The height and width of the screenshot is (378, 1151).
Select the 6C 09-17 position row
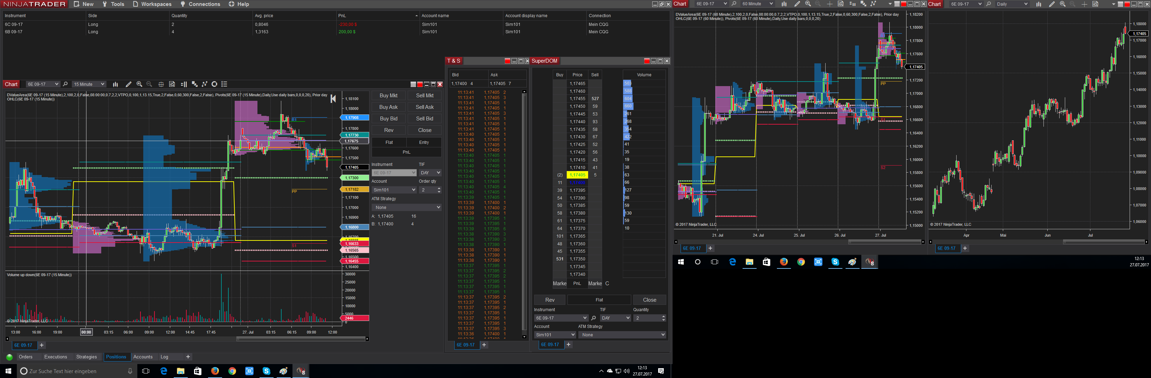click(335, 24)
